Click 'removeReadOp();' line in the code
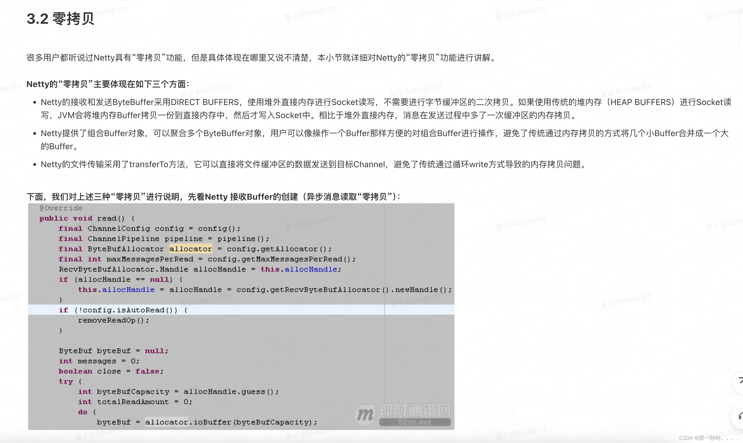This screenshot has height=443, width=743. point(114,320)
